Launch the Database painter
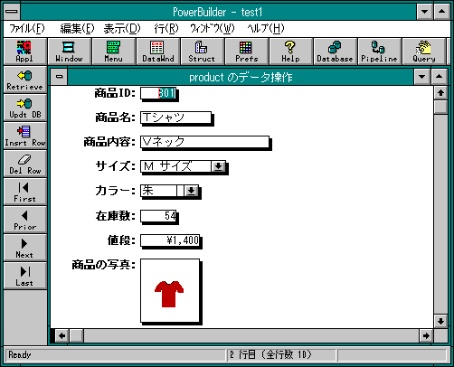This screenshot has height=367, width=454. pos(335,52)
